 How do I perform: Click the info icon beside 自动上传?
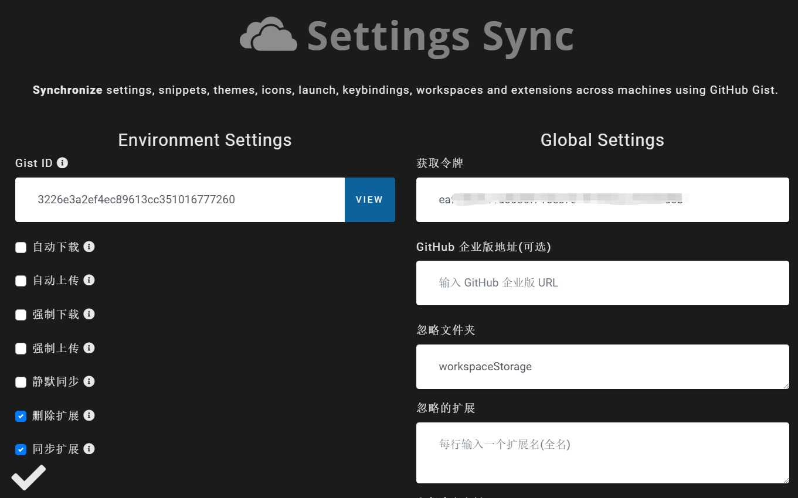click(89, 280)
